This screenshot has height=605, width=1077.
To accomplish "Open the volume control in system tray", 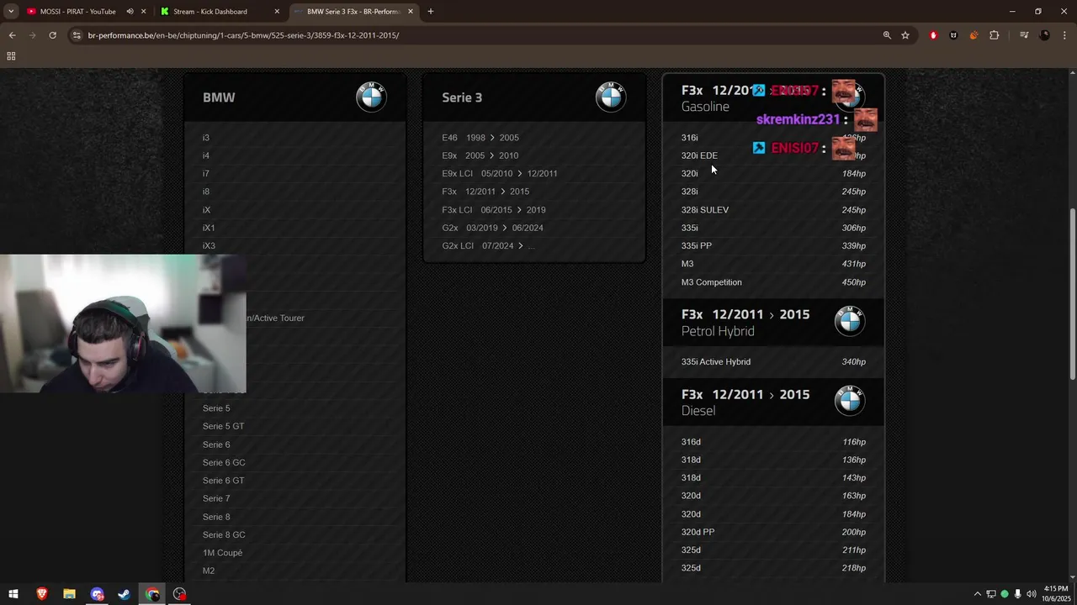I will (x=1032, y=594).
